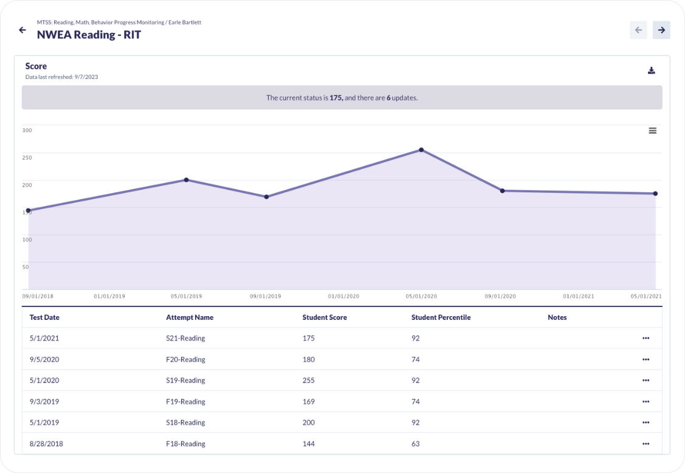Open the options menu for S18-Reading row
The height and width of the screenshot is (473, 685).
click(645, 423)
